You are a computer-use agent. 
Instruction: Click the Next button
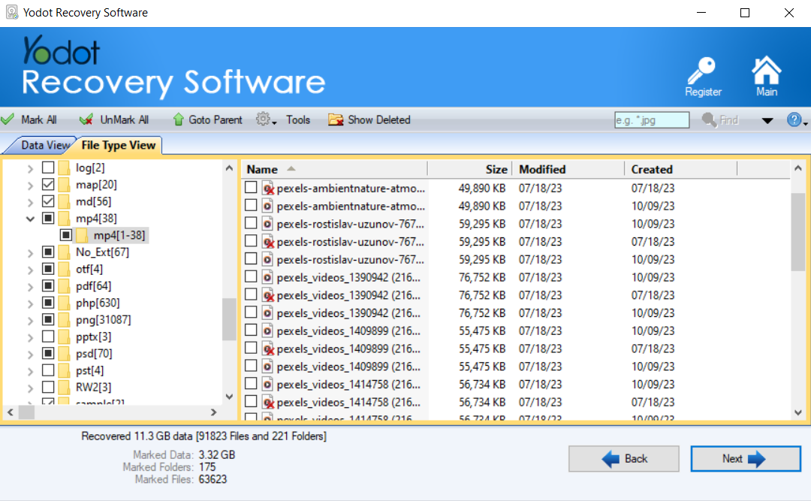[745, 458]
